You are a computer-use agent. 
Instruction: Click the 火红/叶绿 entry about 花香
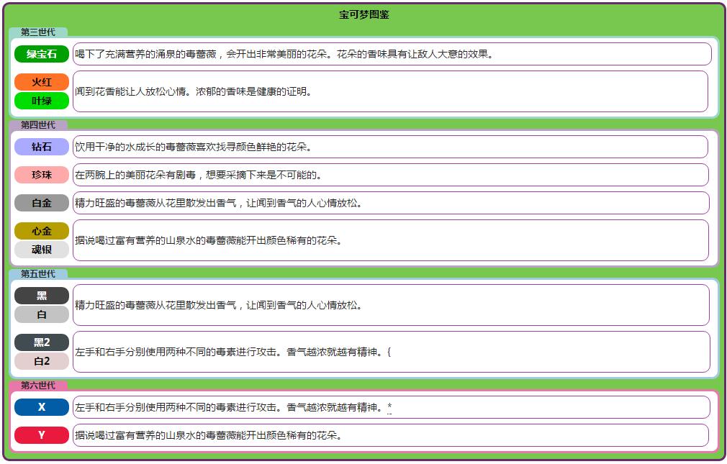[193, 92]
